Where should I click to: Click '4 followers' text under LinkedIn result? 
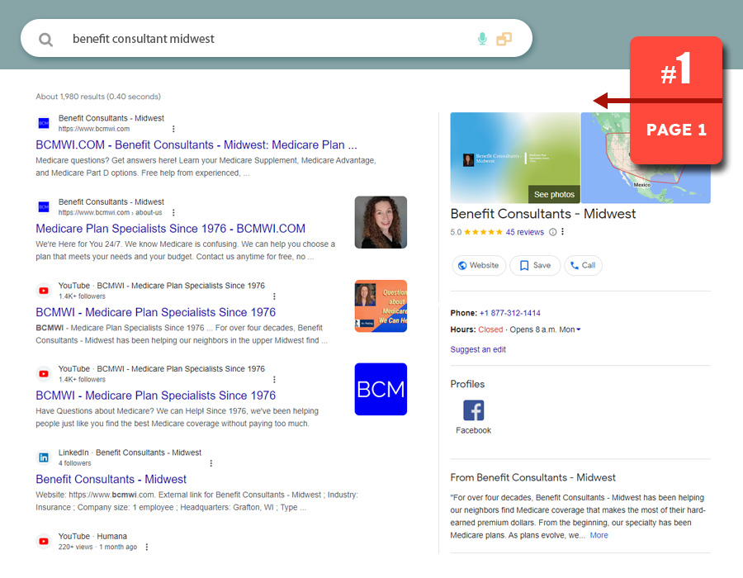pos(75,463)
